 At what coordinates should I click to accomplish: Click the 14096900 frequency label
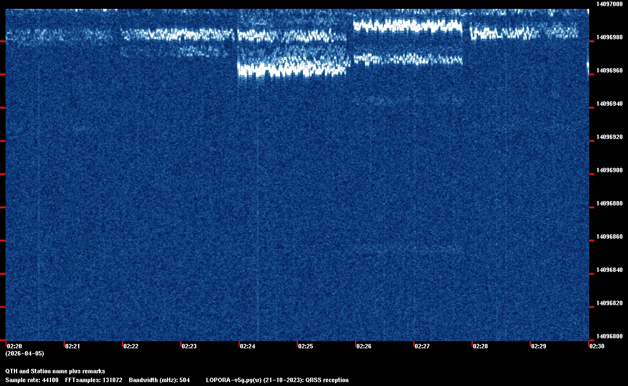(x=609, y=170)
